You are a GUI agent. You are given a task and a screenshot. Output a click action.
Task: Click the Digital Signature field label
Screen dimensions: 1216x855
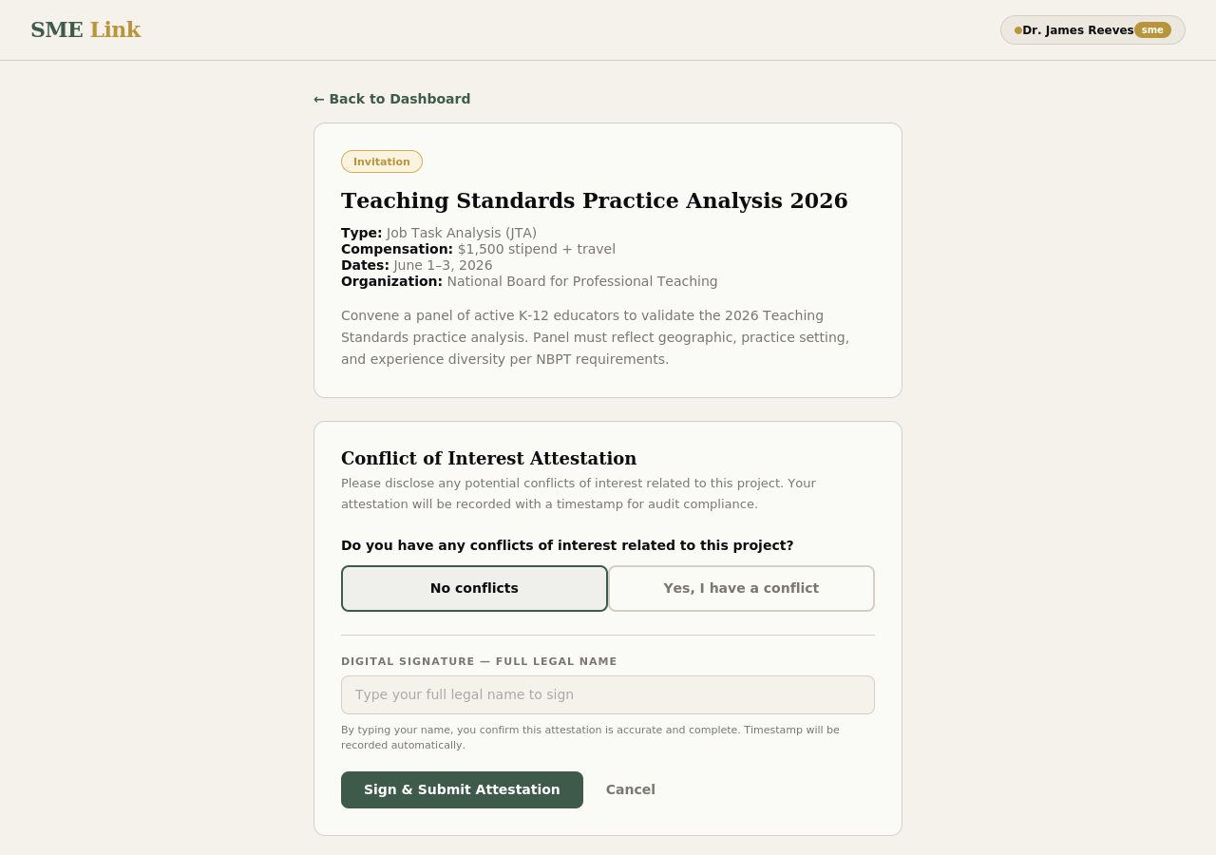[x=479, y=661]
